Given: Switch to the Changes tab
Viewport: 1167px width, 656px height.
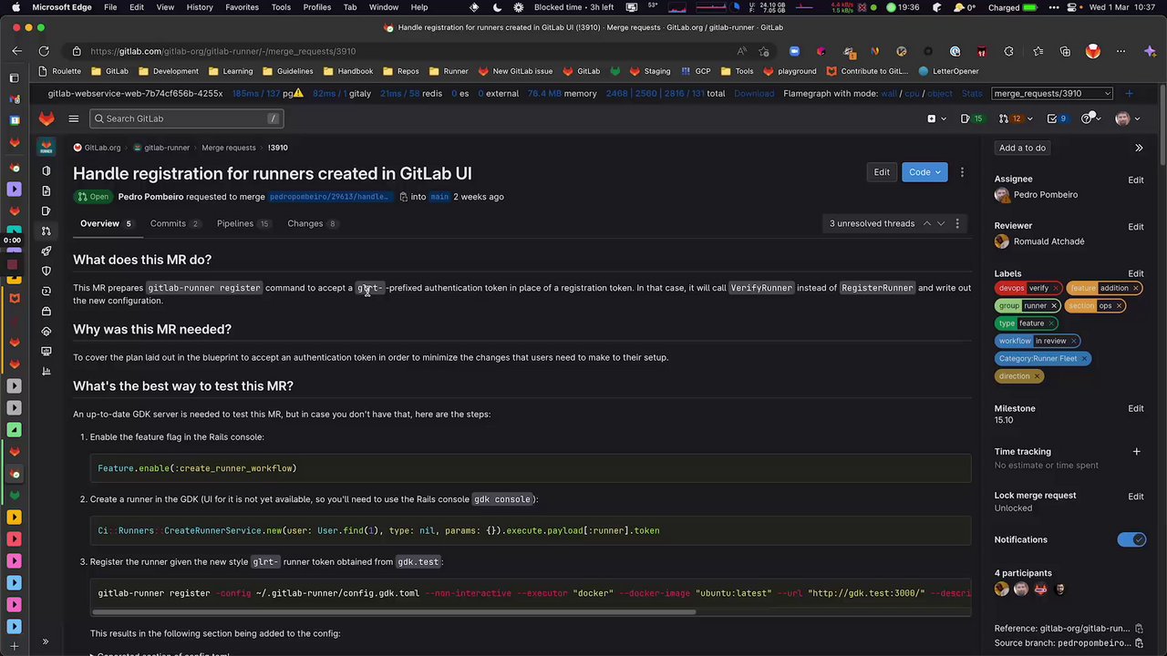Looking at the screenshot, I should click(x=312, y=223).
